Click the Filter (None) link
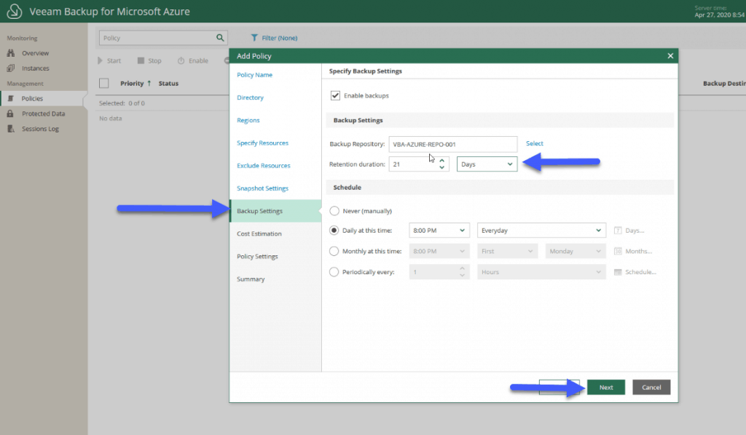The height and width of the screenshot is (435, 746). click(279, 38)
